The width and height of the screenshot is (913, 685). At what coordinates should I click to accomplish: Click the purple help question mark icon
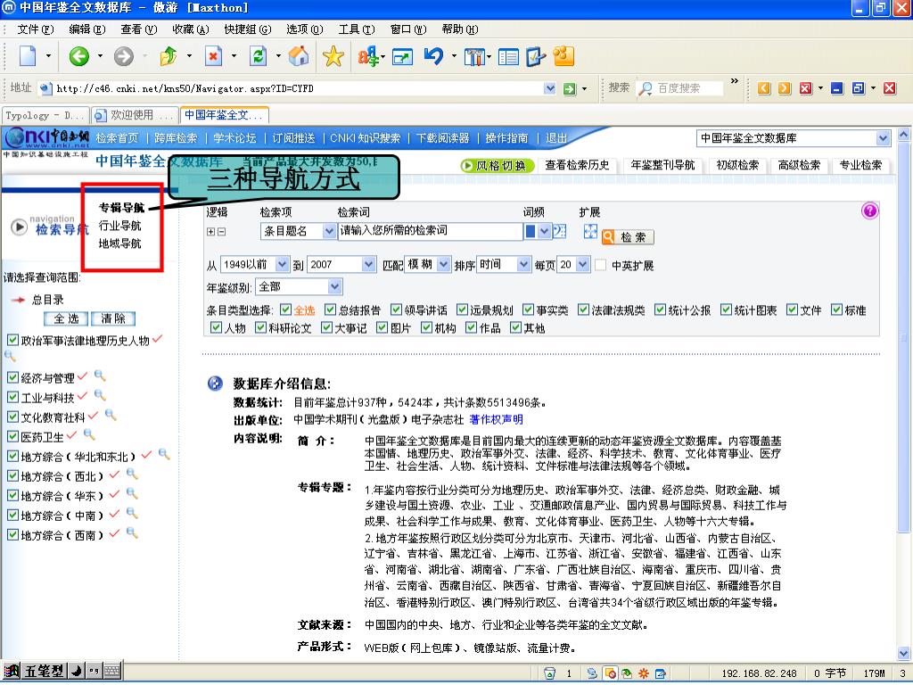coord(869,210)
